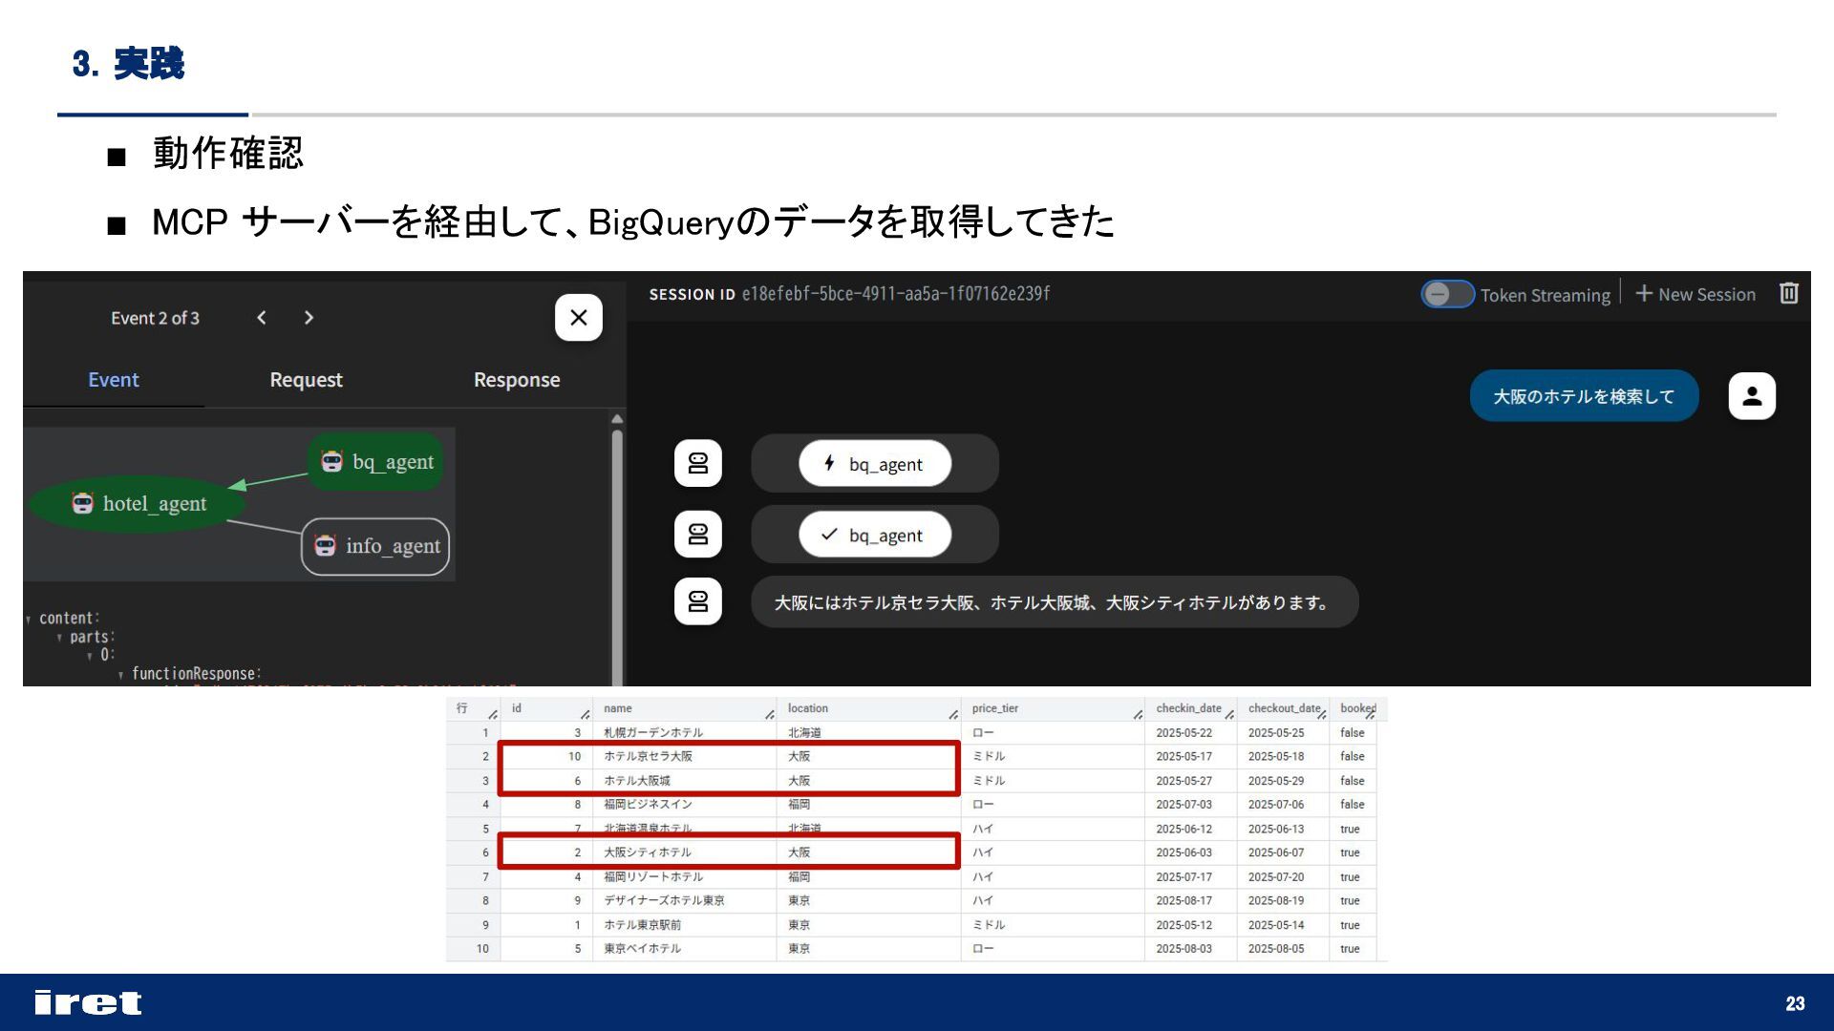
Task: Select the bq_agent node in graph
Action: pyautogui.click(x=376, y=462)
